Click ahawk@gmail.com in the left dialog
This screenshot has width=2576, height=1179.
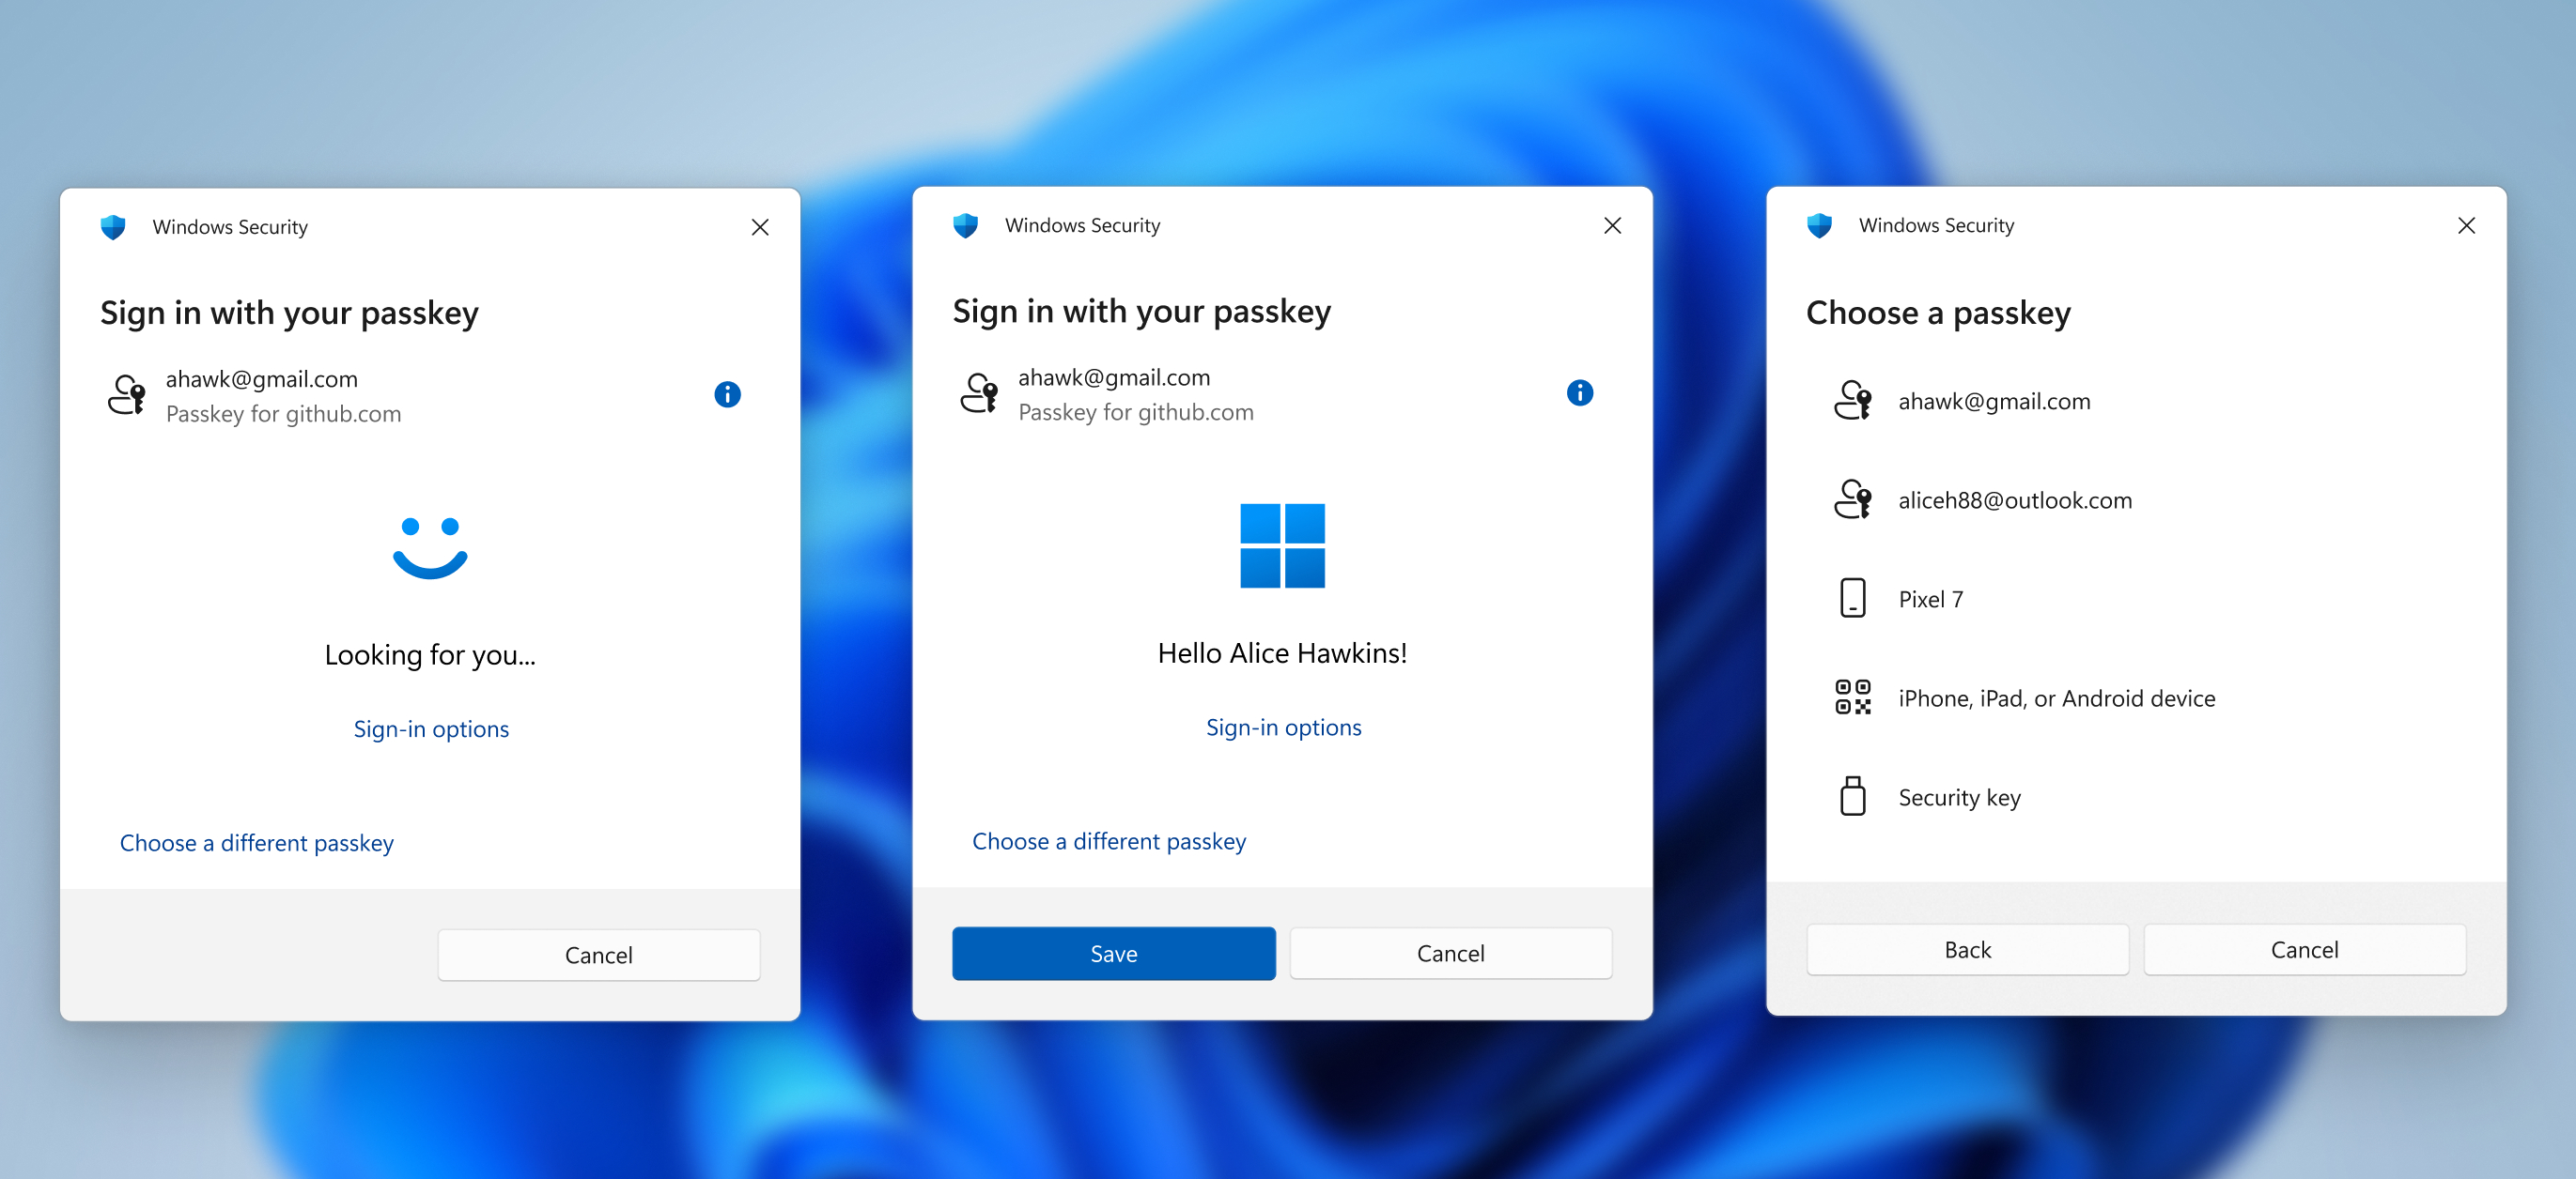(261, 378)
